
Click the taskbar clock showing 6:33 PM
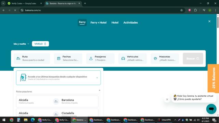[x=205, y=120]
